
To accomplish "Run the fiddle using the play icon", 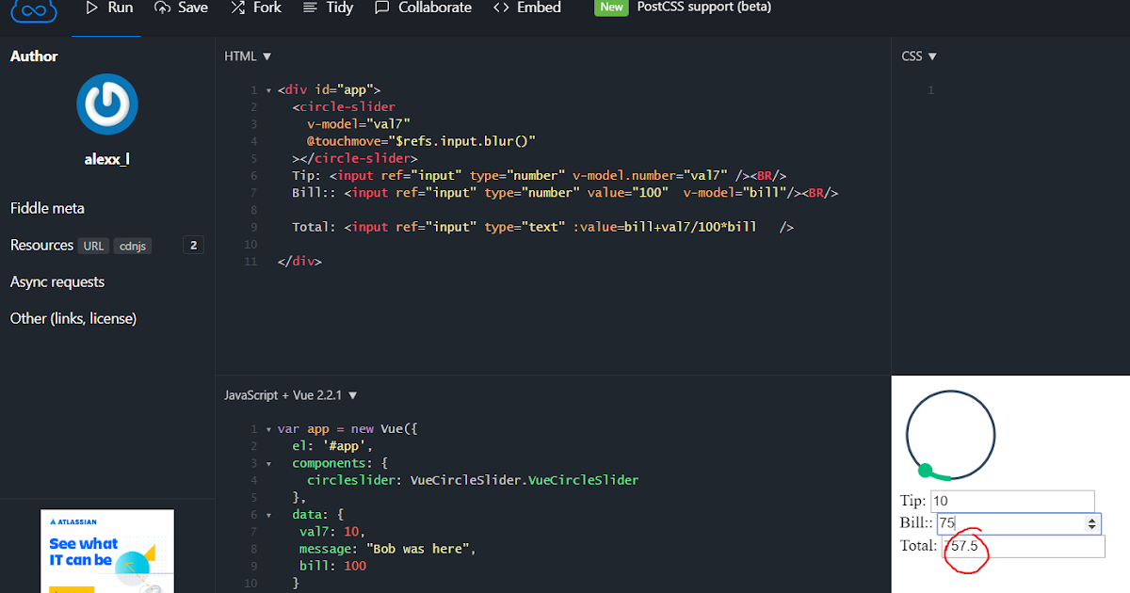I will click(106, 8).
